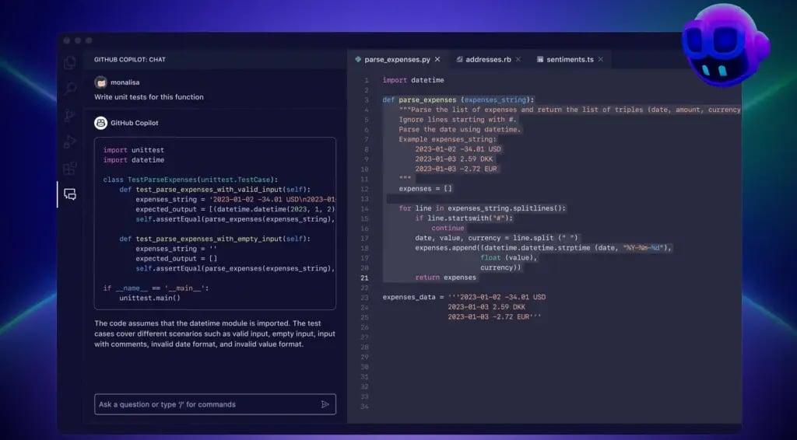Click the GitHub Copilot avatar icon

[x=100, y=123]
